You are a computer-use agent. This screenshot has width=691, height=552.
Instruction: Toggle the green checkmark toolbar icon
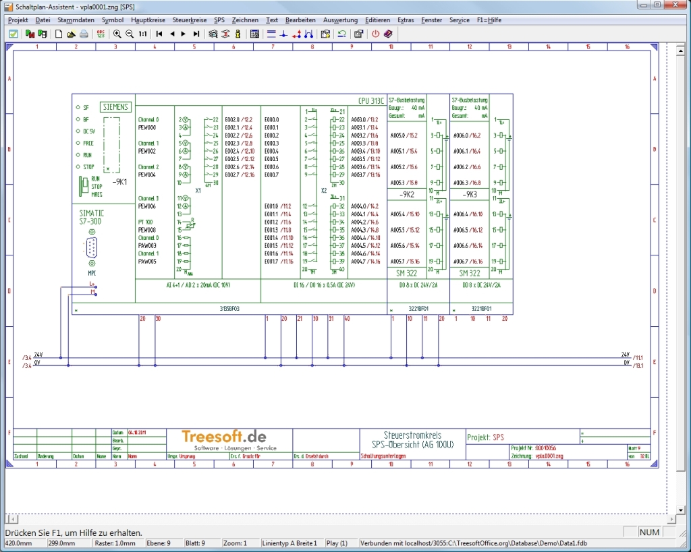point(13,33)
